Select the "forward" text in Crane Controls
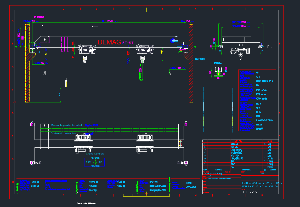Screen dimensions: 300x207 click(95, 166)
